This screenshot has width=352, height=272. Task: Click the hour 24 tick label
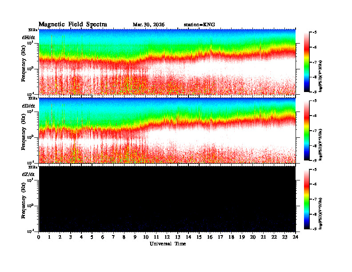point(296,237)
